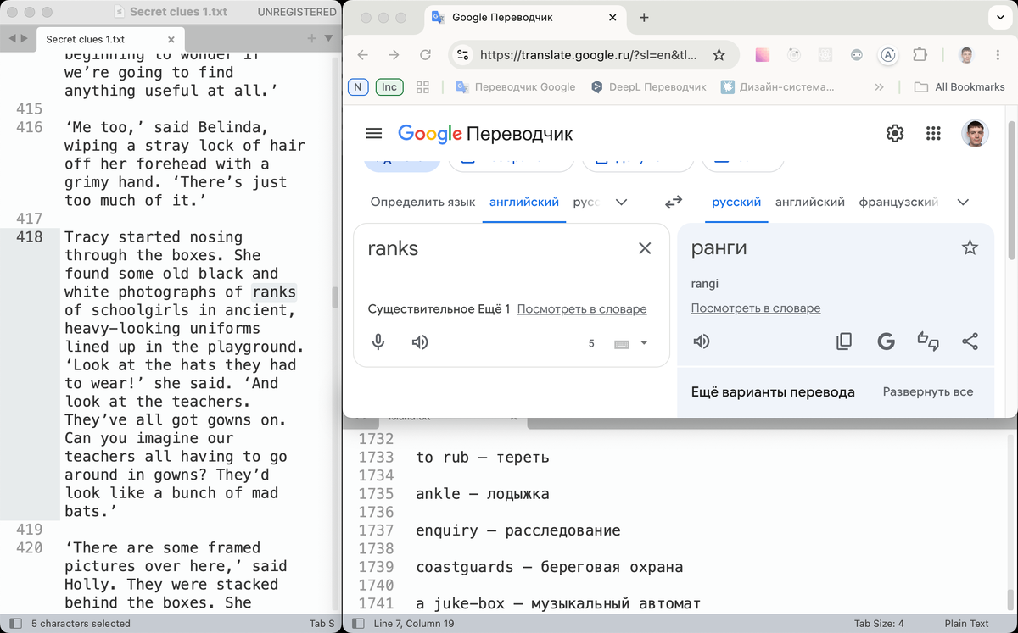Viewport: 1018px width, 633px height.
Task: Open the Chrome Extensions puzzle icon
Action: [920, 55]
